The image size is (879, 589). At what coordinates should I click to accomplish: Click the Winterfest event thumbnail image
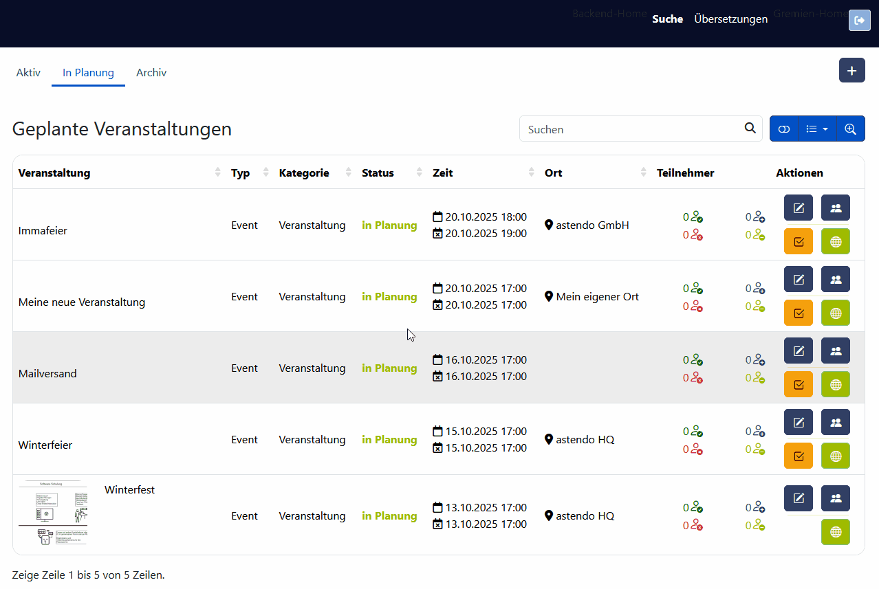coord(53,513)
